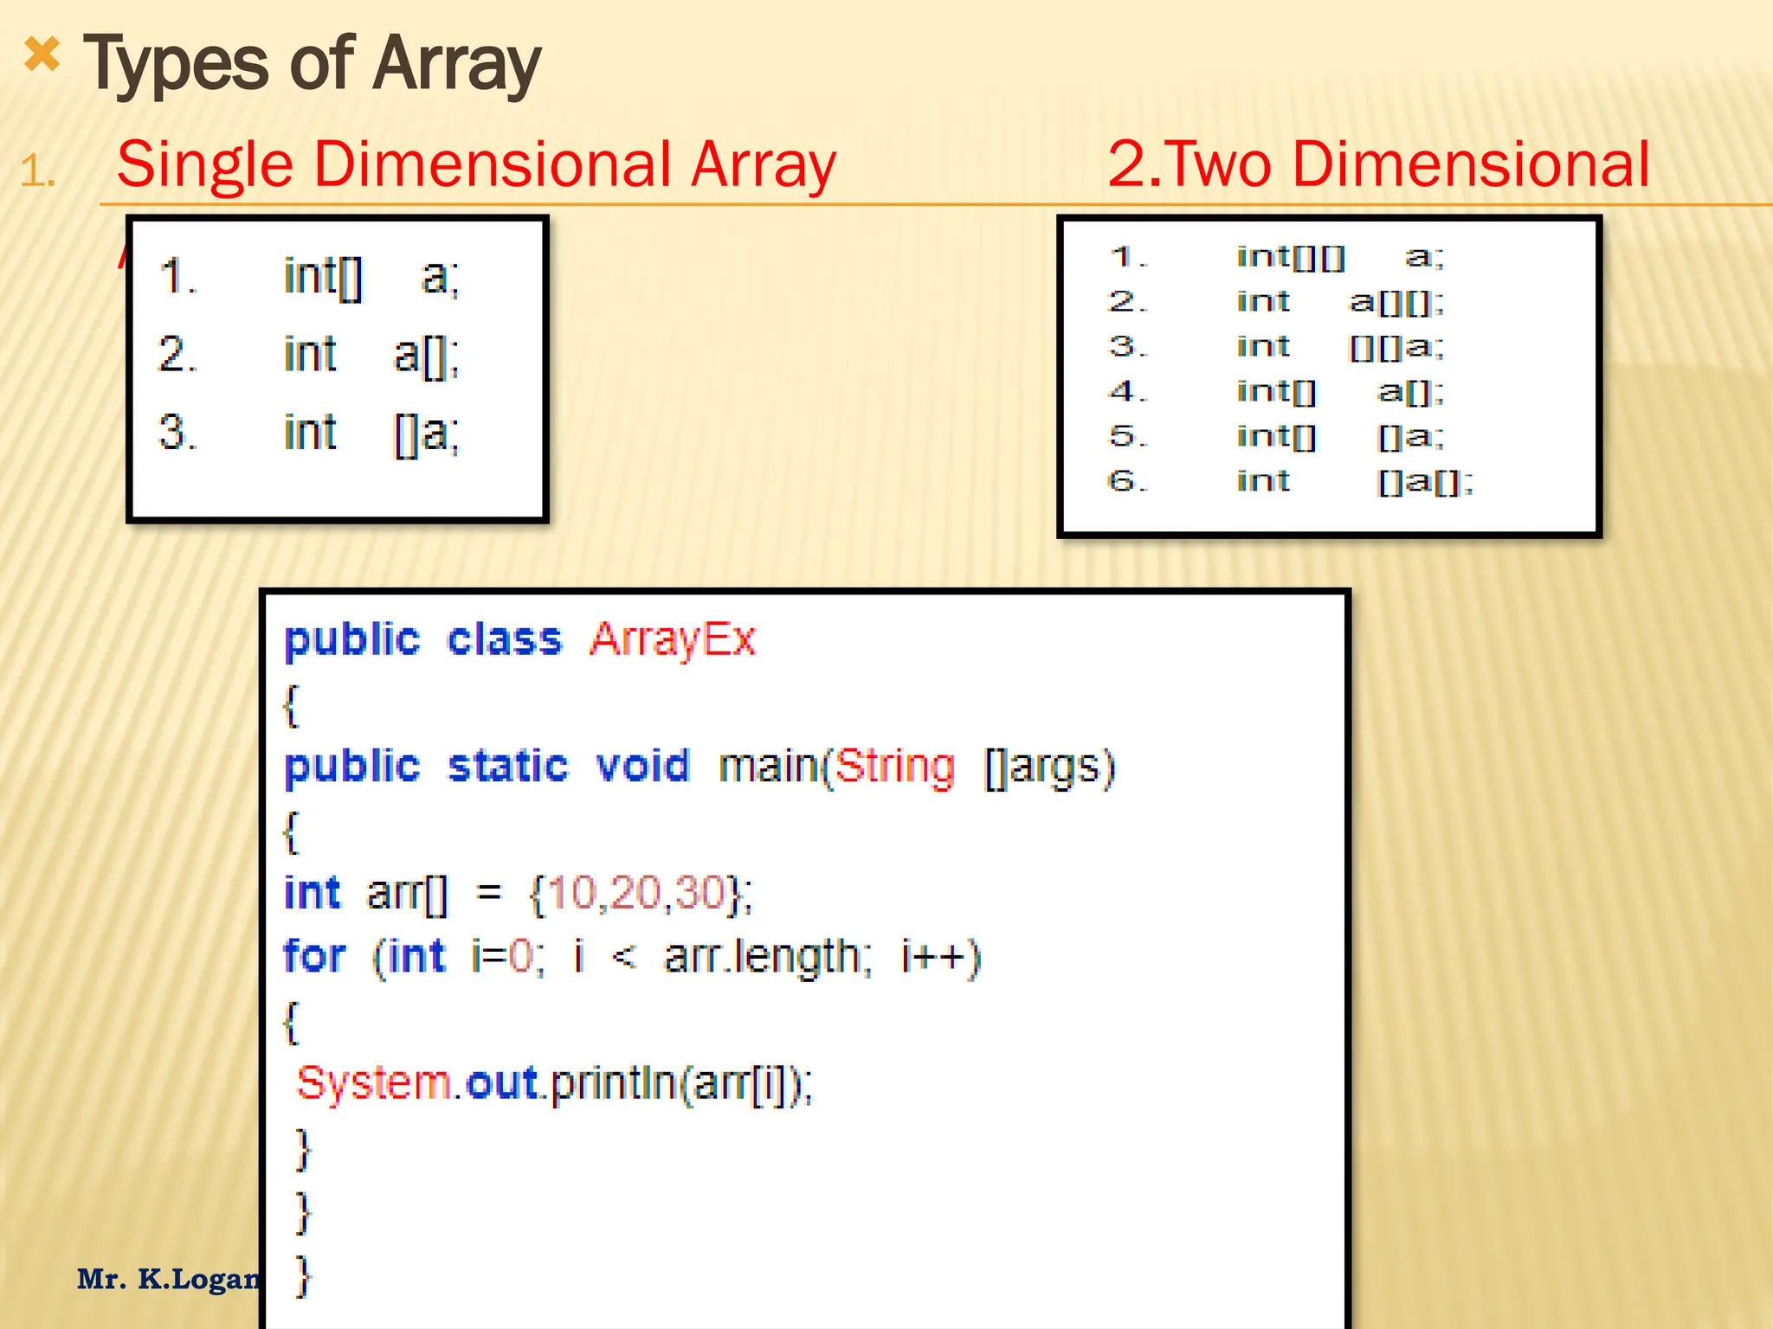Click the 'public class ArrayEx' code line
Screen dimensions: 1773x1329
[x=520, y=641]
